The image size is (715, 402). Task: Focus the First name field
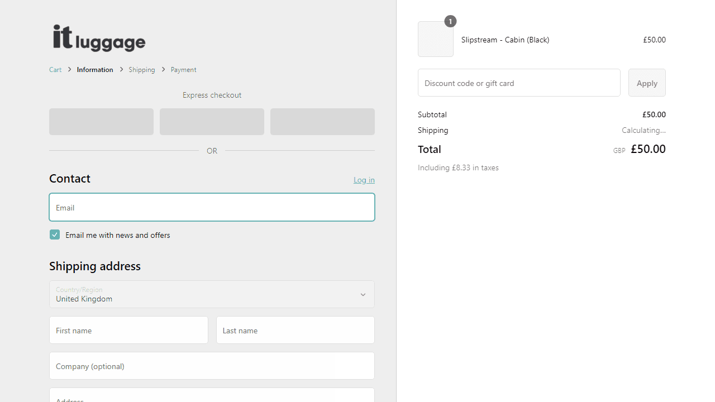pyautogui.click(x=128, y=330)
